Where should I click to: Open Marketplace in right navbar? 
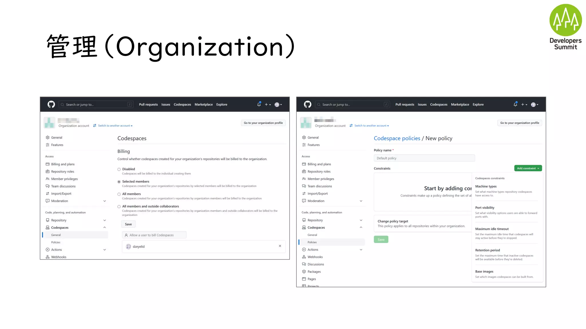click(460, 105)
